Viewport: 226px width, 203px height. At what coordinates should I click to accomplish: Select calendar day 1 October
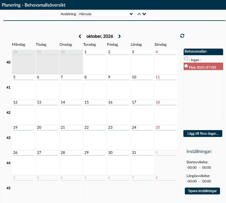click(x=95, y=62)
